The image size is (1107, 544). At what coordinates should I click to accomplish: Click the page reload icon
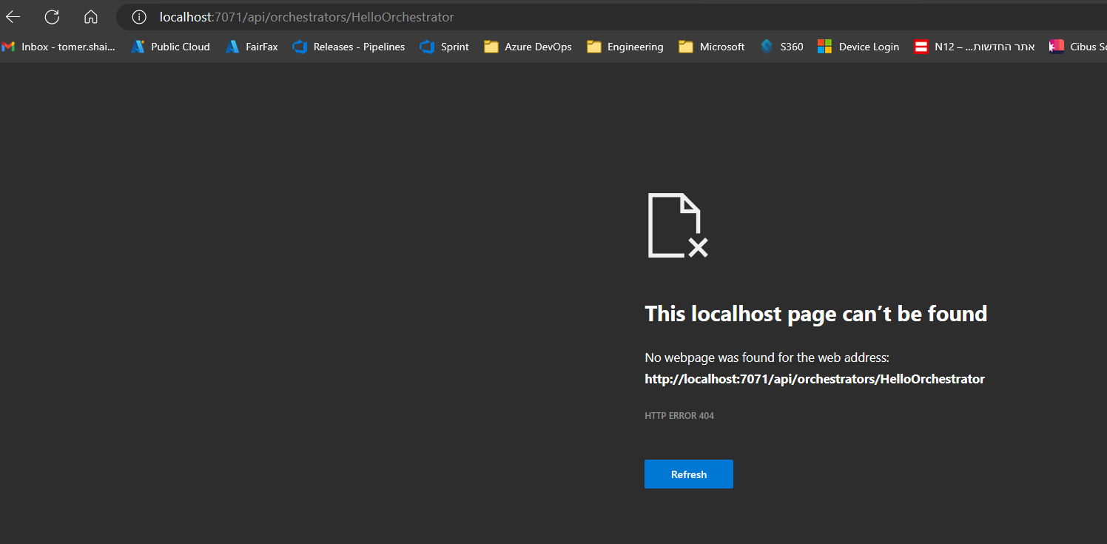[x=51, y=16]
